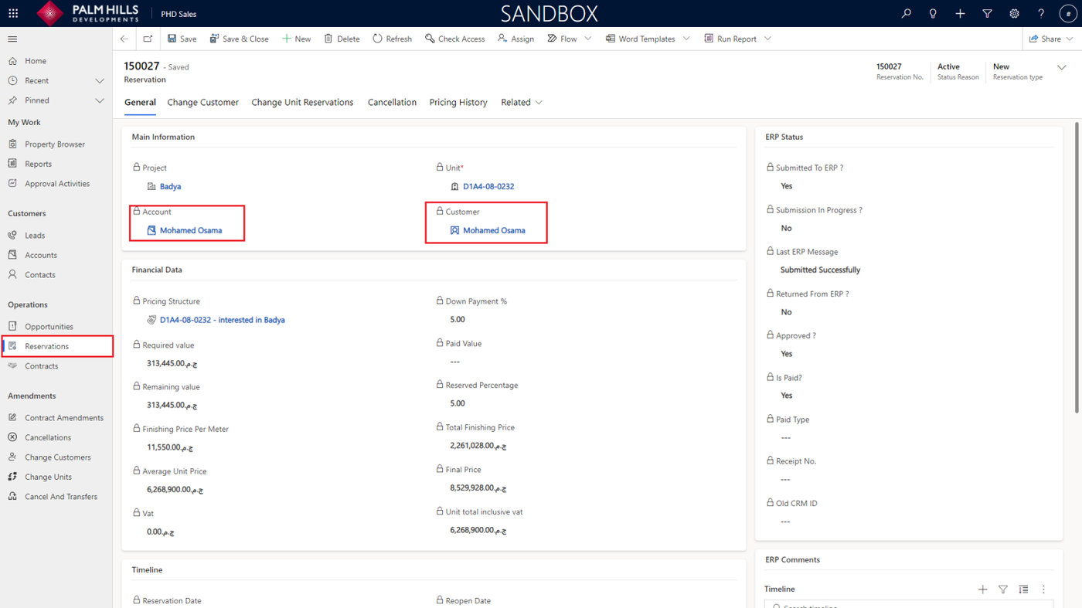The image size is (1082, 608).
Task: Add a timeline record with plus icon
Action: click(982, 589)
